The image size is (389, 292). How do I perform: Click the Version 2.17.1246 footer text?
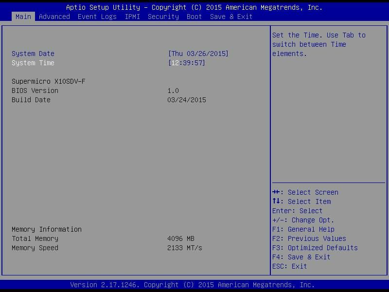coord(193,285)
